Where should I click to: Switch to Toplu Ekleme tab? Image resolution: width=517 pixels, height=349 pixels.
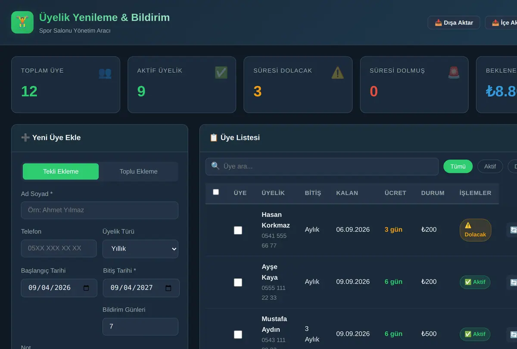tap(138, 171)
